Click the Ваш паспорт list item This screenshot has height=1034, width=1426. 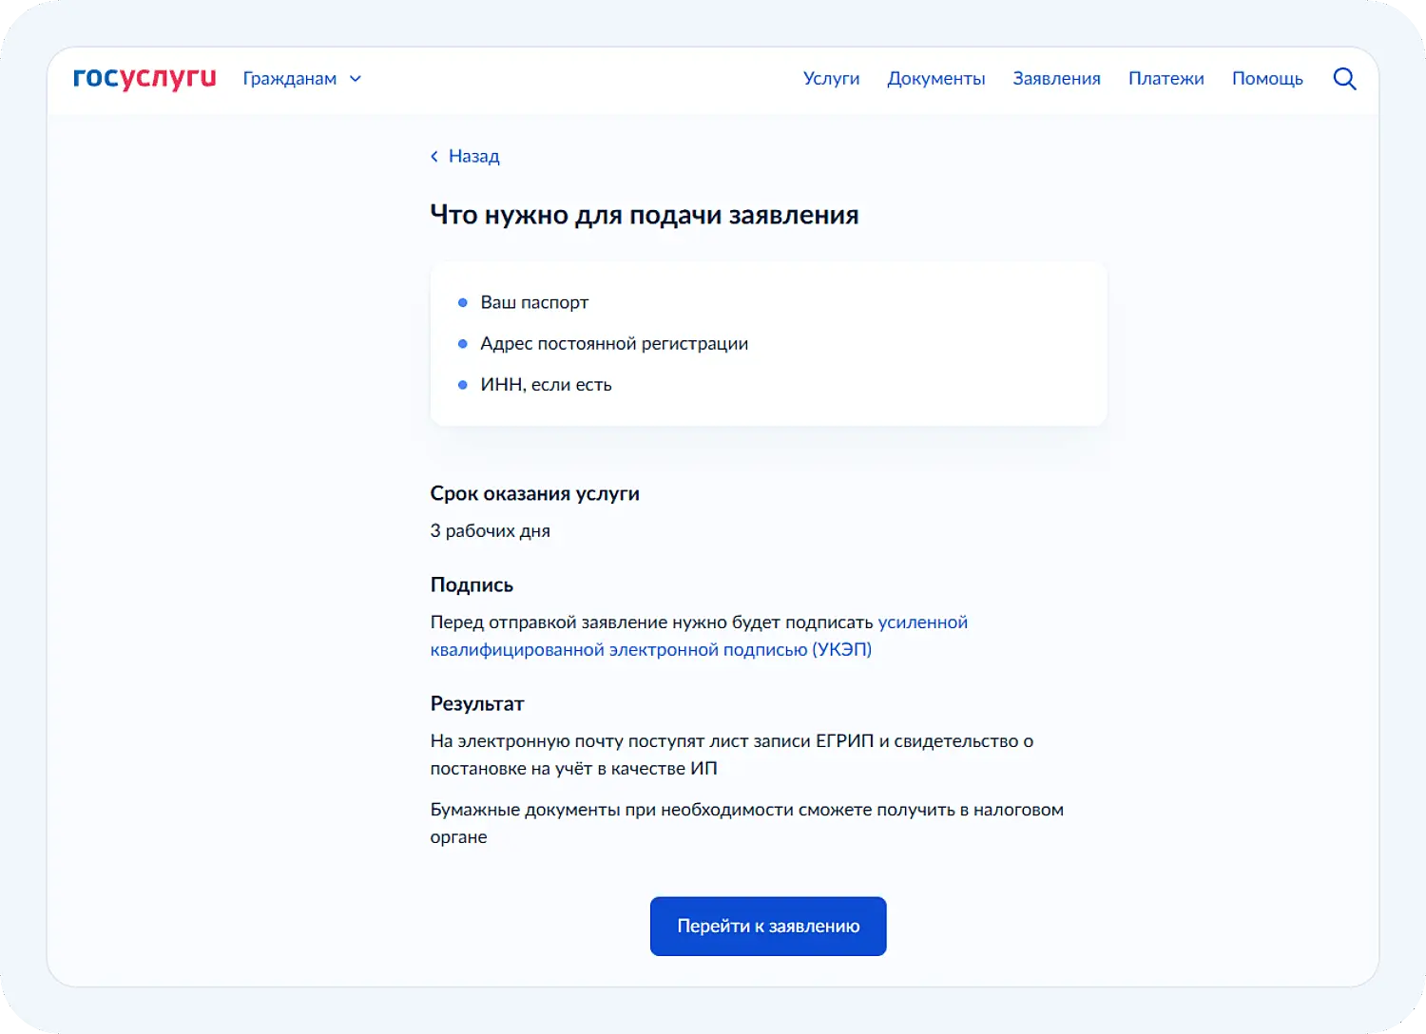click(534, 302)
